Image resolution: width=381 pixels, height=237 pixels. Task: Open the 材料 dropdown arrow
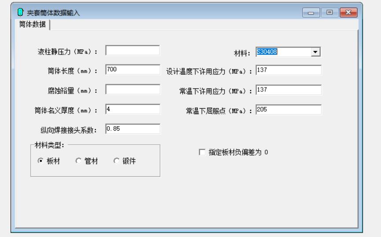pos(315,52)
